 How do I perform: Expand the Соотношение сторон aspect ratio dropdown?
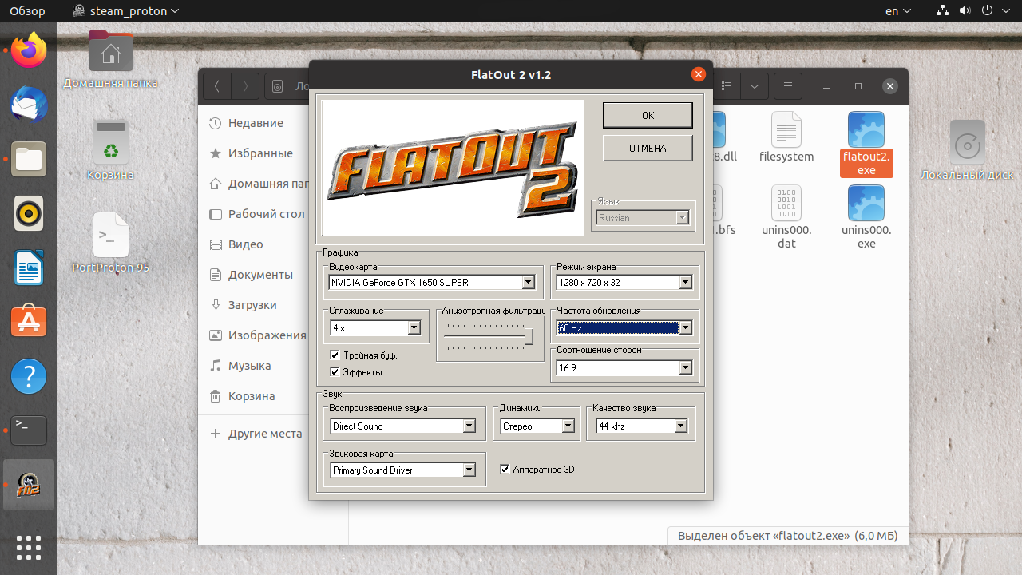coord(685,367)
